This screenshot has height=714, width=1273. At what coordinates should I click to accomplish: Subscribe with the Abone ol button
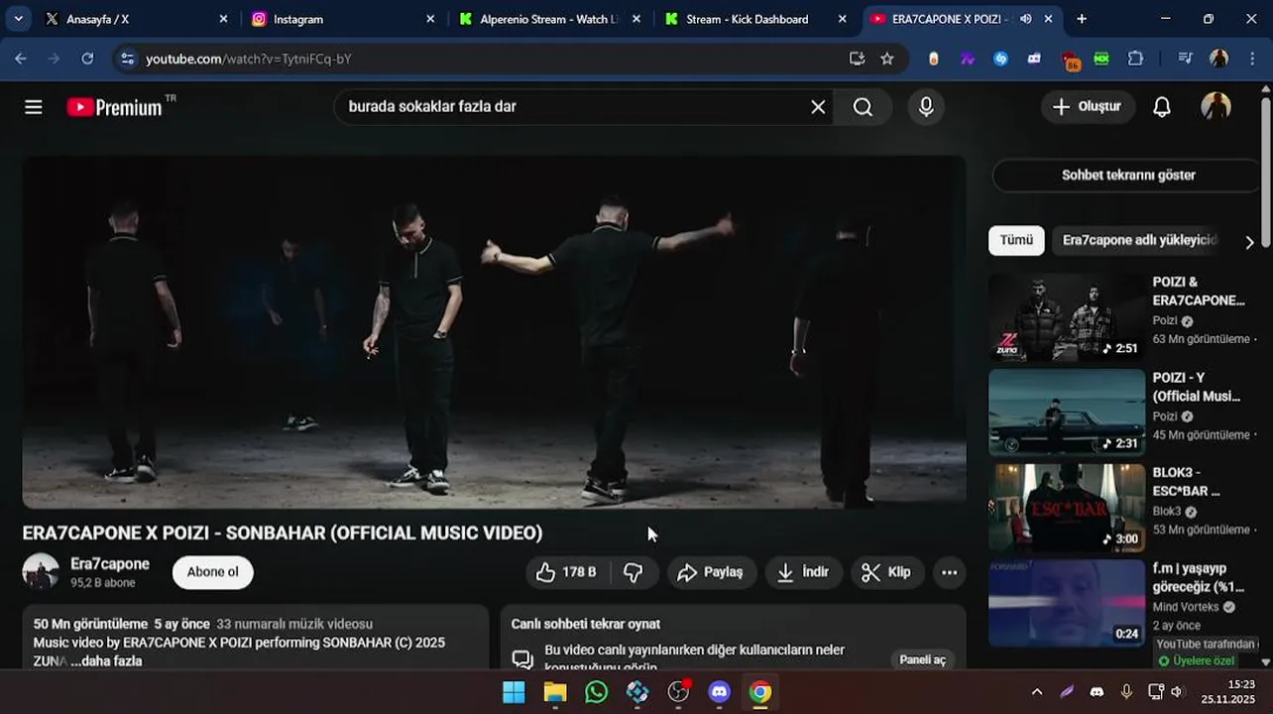[x=213, y=572]
